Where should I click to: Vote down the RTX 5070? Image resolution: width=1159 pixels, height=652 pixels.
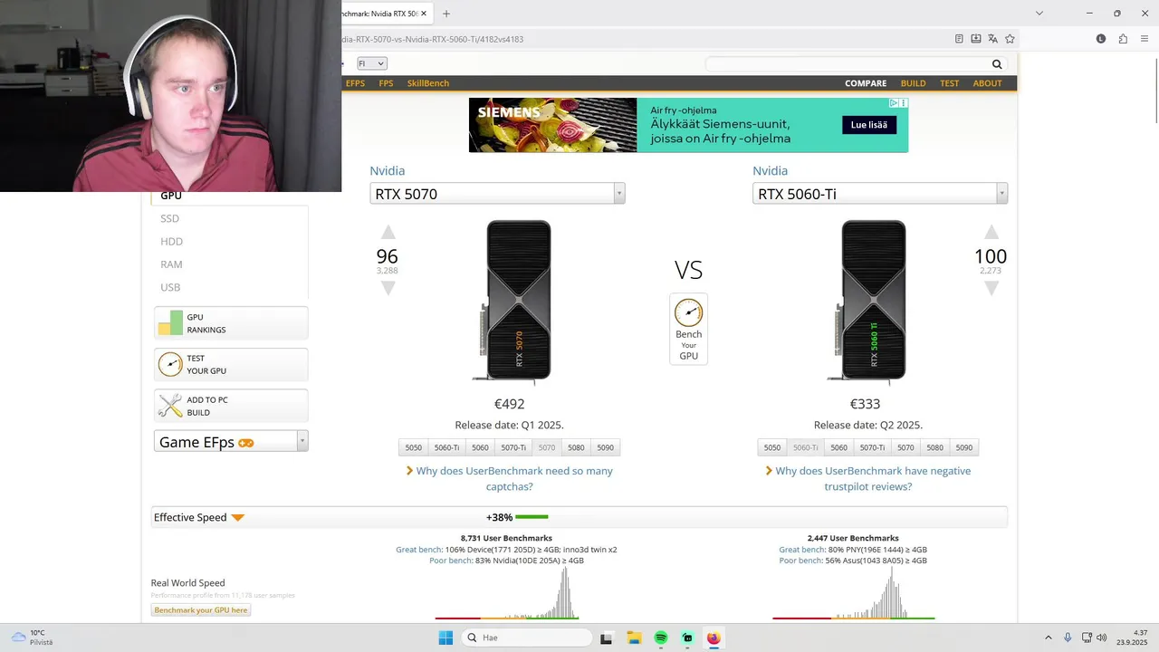388,288
